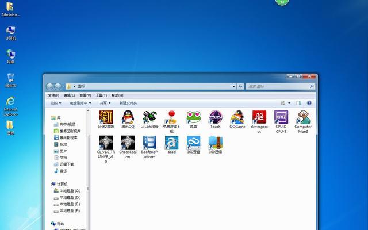Select the drivergenius shortcut
368x230 pixels.
(259, 121)
